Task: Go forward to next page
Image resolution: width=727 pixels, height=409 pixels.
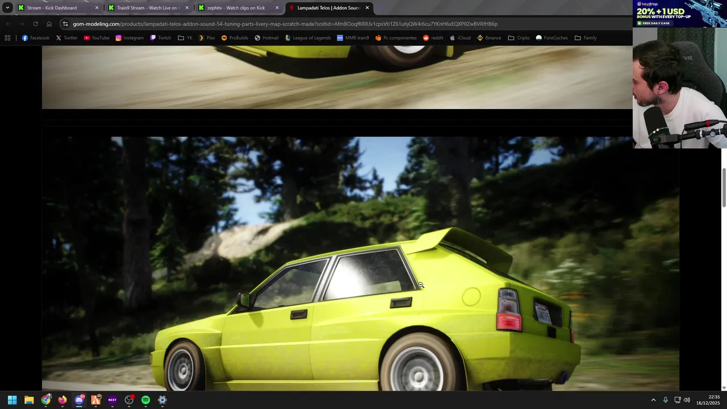Action: pyautogui.click(x=22, y=24)
